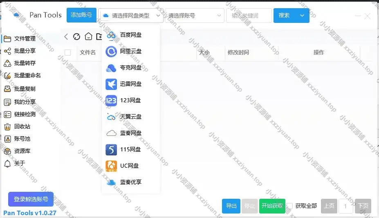379x218 pixels.
Task: Open the 请选择账号 dropdown
Action: [194, 16]
